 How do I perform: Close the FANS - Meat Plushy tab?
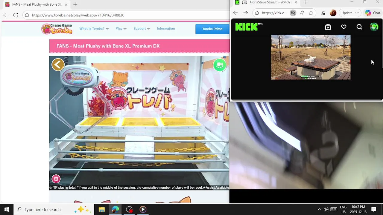(66, 4)
